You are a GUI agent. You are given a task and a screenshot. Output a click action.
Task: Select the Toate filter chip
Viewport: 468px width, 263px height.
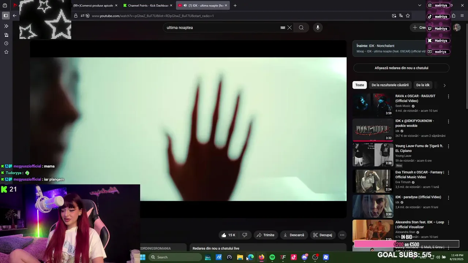(360, 85)
